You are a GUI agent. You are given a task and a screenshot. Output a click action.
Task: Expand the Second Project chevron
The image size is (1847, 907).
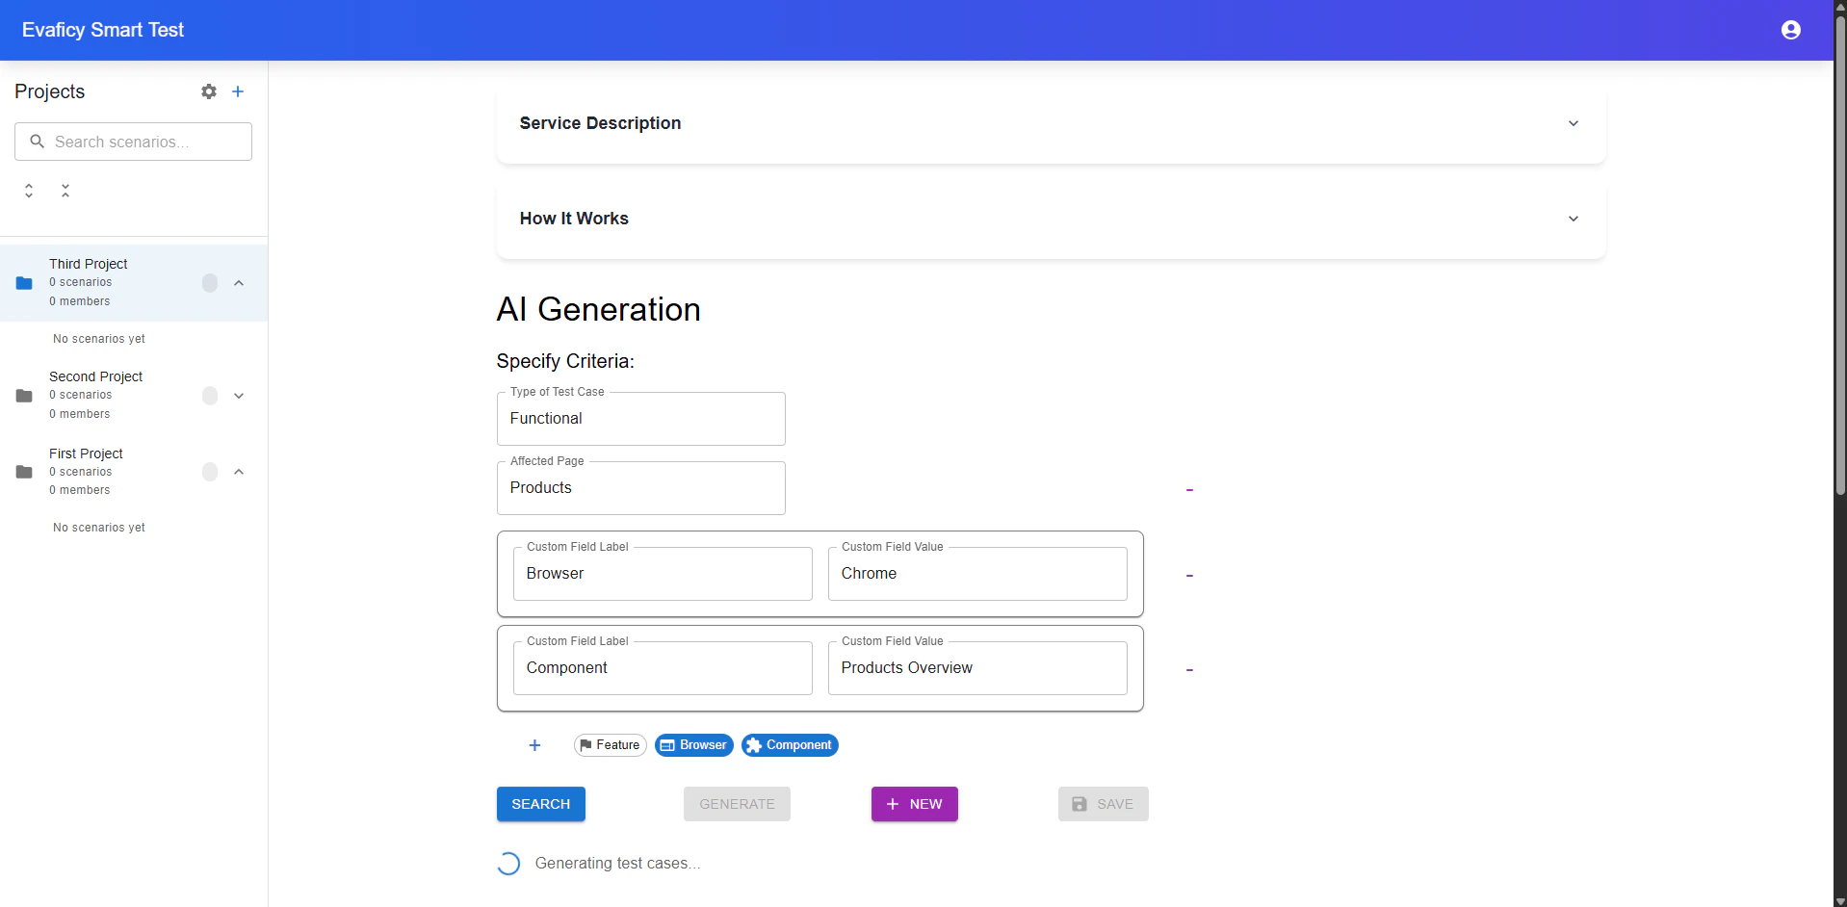click(x=239, y=396)
